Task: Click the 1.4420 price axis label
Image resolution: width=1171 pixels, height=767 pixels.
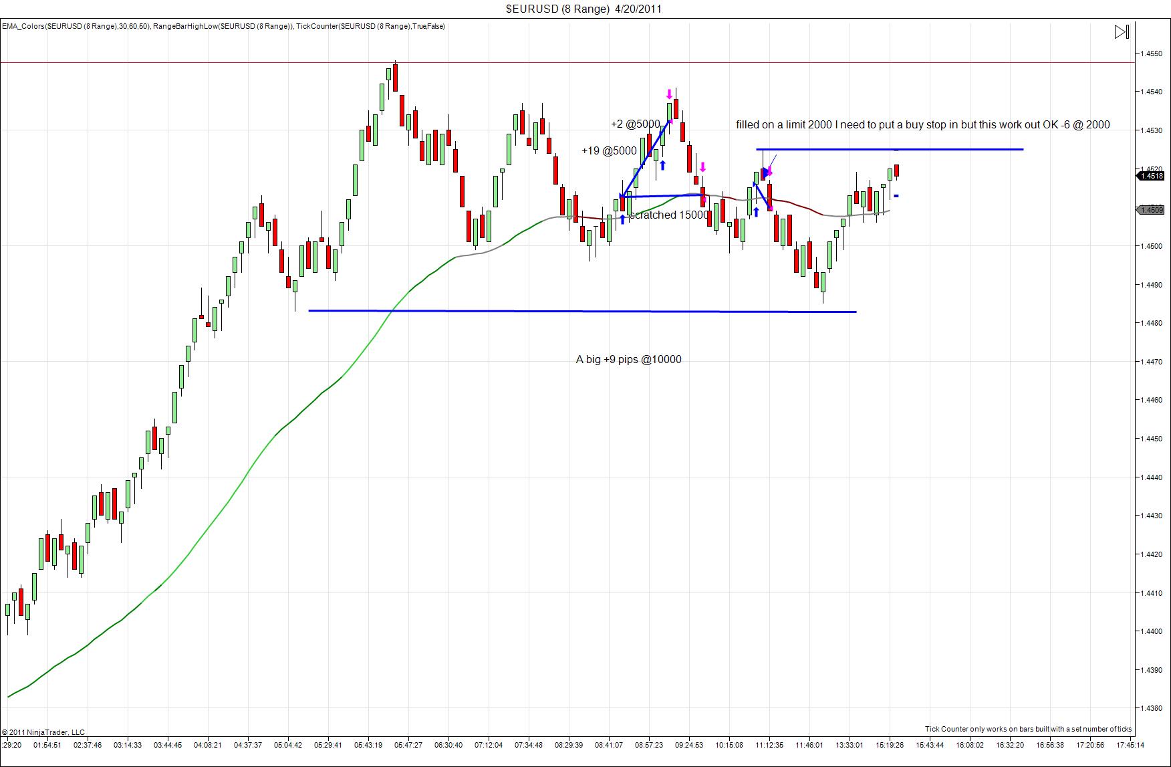Action: click(x=1152, y=554)
